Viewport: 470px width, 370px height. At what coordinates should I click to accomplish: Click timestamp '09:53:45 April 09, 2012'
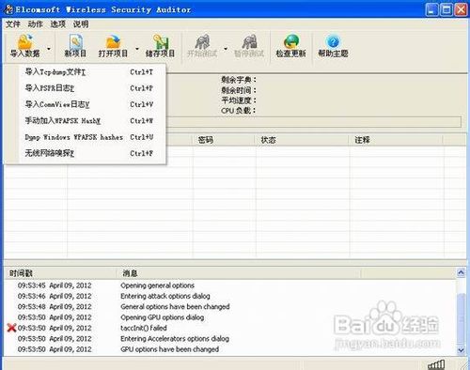point(55,285)
